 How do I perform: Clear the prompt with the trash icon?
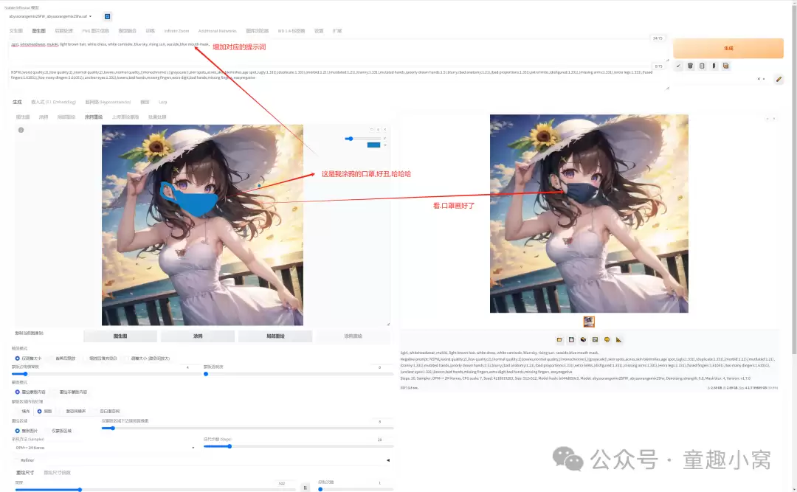pyautogui.click(x=690, y=66)
